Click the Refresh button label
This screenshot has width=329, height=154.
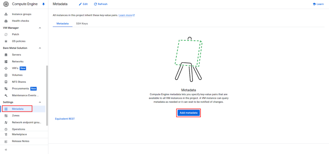[102, 4]
